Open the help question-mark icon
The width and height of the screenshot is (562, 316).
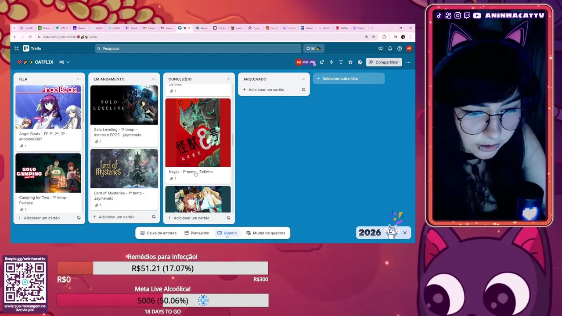click(x=400, y=48)
